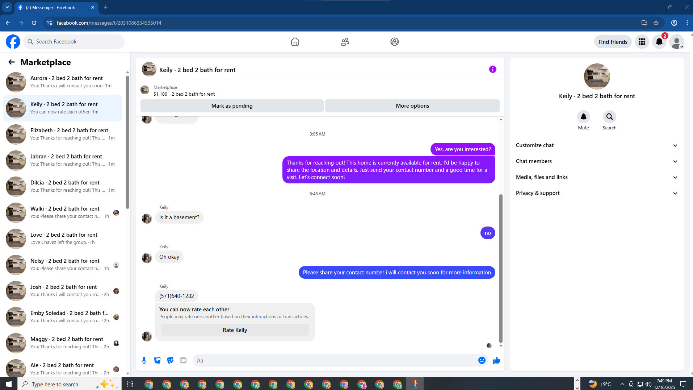The height and width of the screenshot is (390, 693).
Task: Go back using the Marketplace back arrow
Action: pyautogui.click(x=12, y=62)
